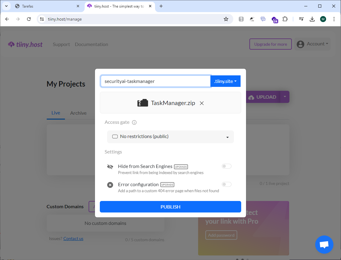
Task: Open the Chrome profile avatar M
Action: tap(323, 19)
